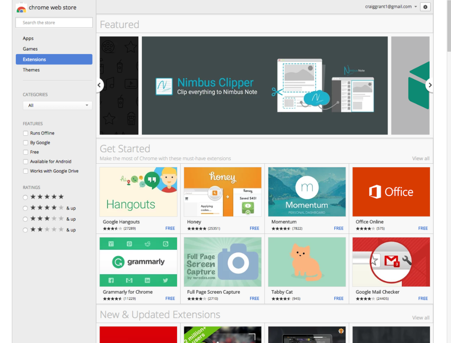The height and width of the screenshot is (343, 451).
Task: Select the 4 stars & up rating
Action: tap(25, 208)
